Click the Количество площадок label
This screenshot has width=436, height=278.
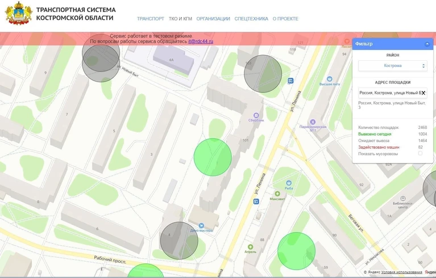click(378, 128)
